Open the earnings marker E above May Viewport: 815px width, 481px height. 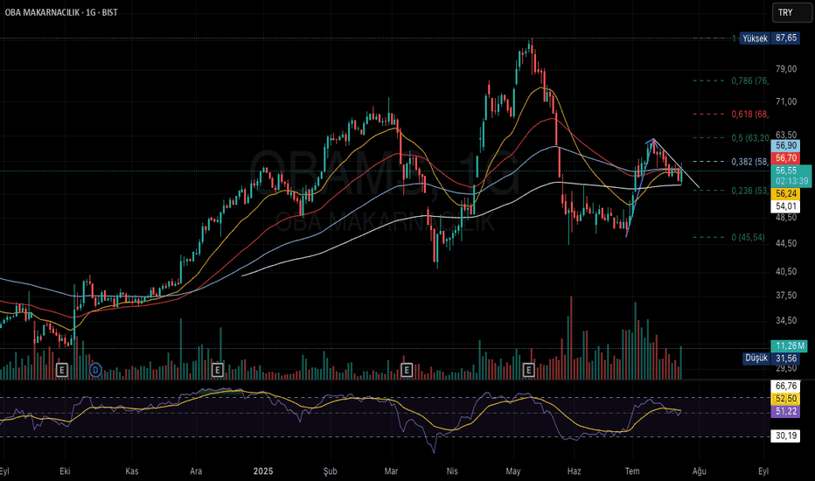coord(528,370)
